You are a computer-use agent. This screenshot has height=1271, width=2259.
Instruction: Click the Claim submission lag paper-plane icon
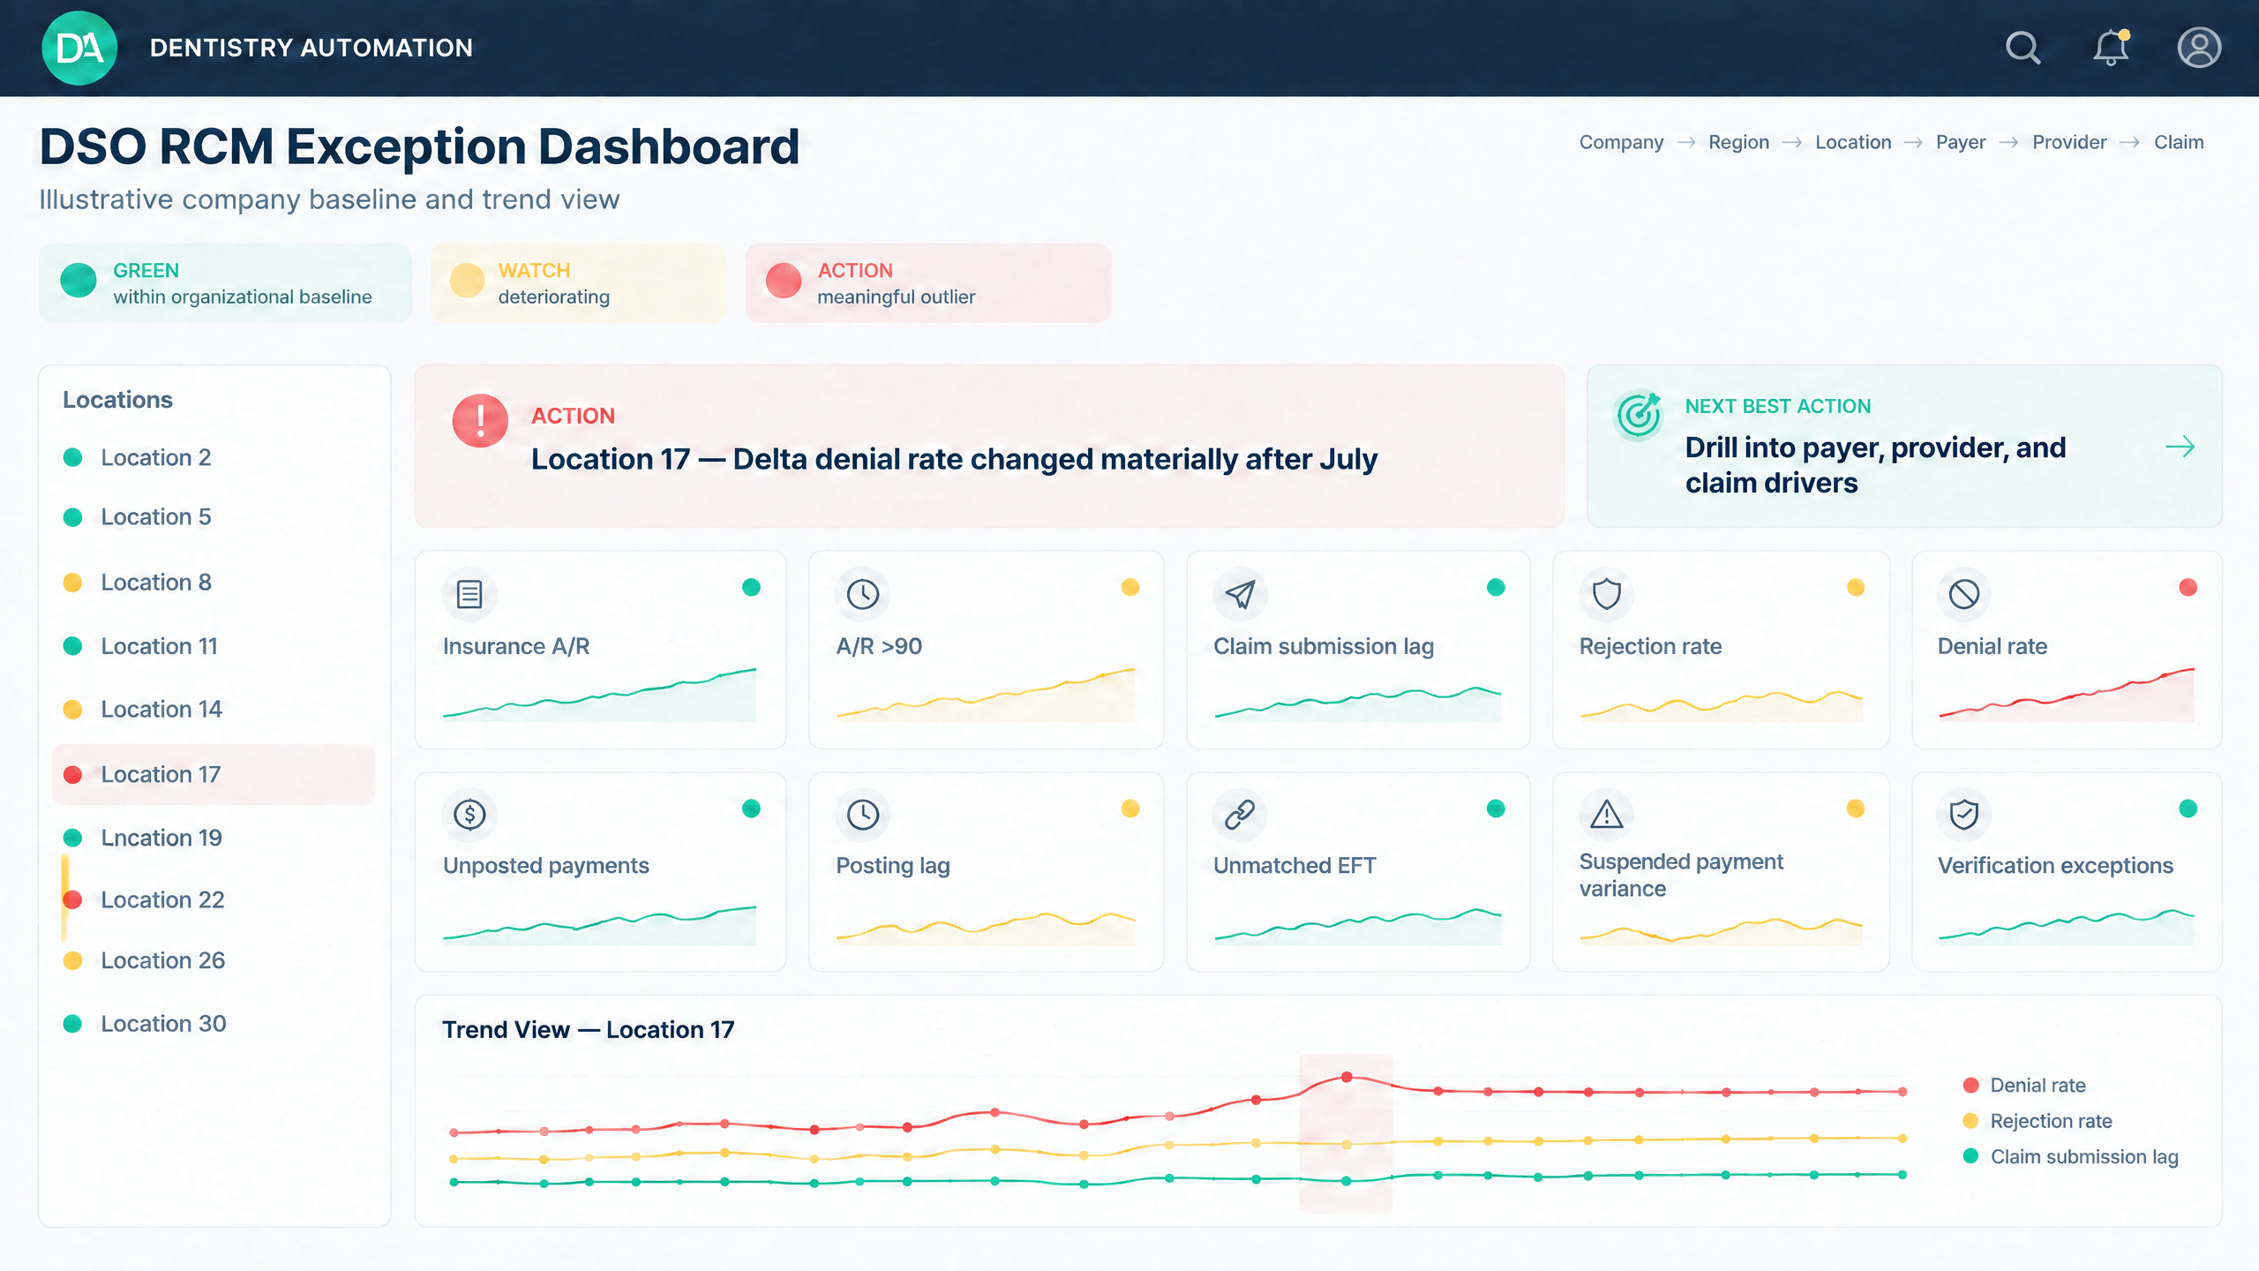(x=1240, y=594)
